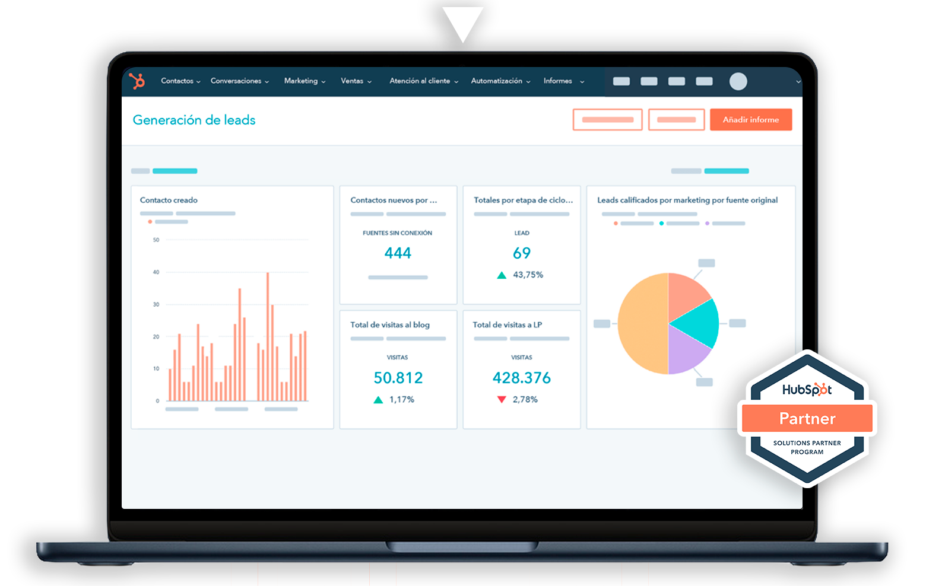The height and width of the screenshot is (586, 926).
Task: Click the 2,78% change value
Action: [x=525, y=399]
